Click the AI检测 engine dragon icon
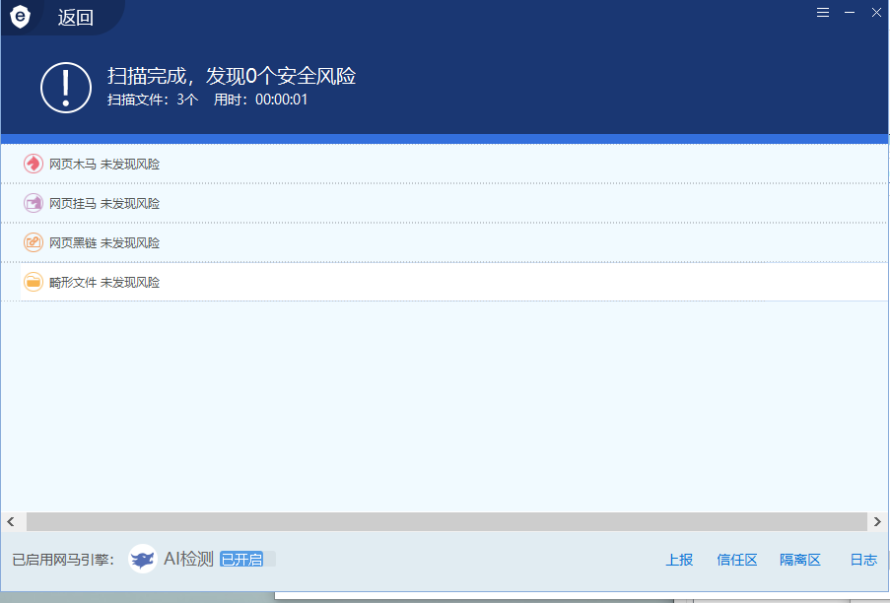Screen dimensions: 890x603 pyautogui.click(x=143, y=560)
